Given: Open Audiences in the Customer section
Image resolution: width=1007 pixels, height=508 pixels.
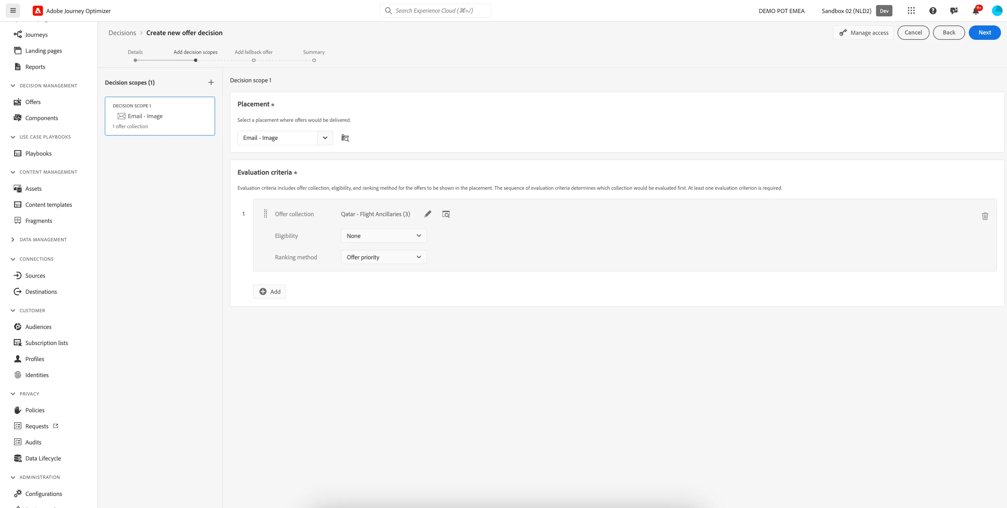Looking at the screenshot, I should (38, 327).
